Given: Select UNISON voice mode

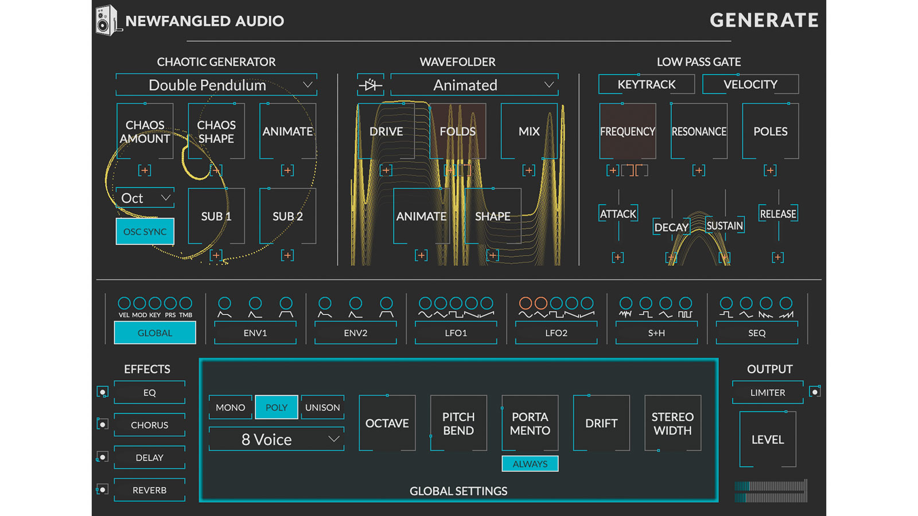Looking at the screenshot, I should 322,407.
